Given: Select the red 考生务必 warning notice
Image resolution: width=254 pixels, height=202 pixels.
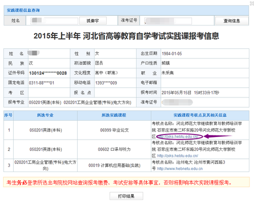Looking at the screenshot, I should click(x=119, y=183).
